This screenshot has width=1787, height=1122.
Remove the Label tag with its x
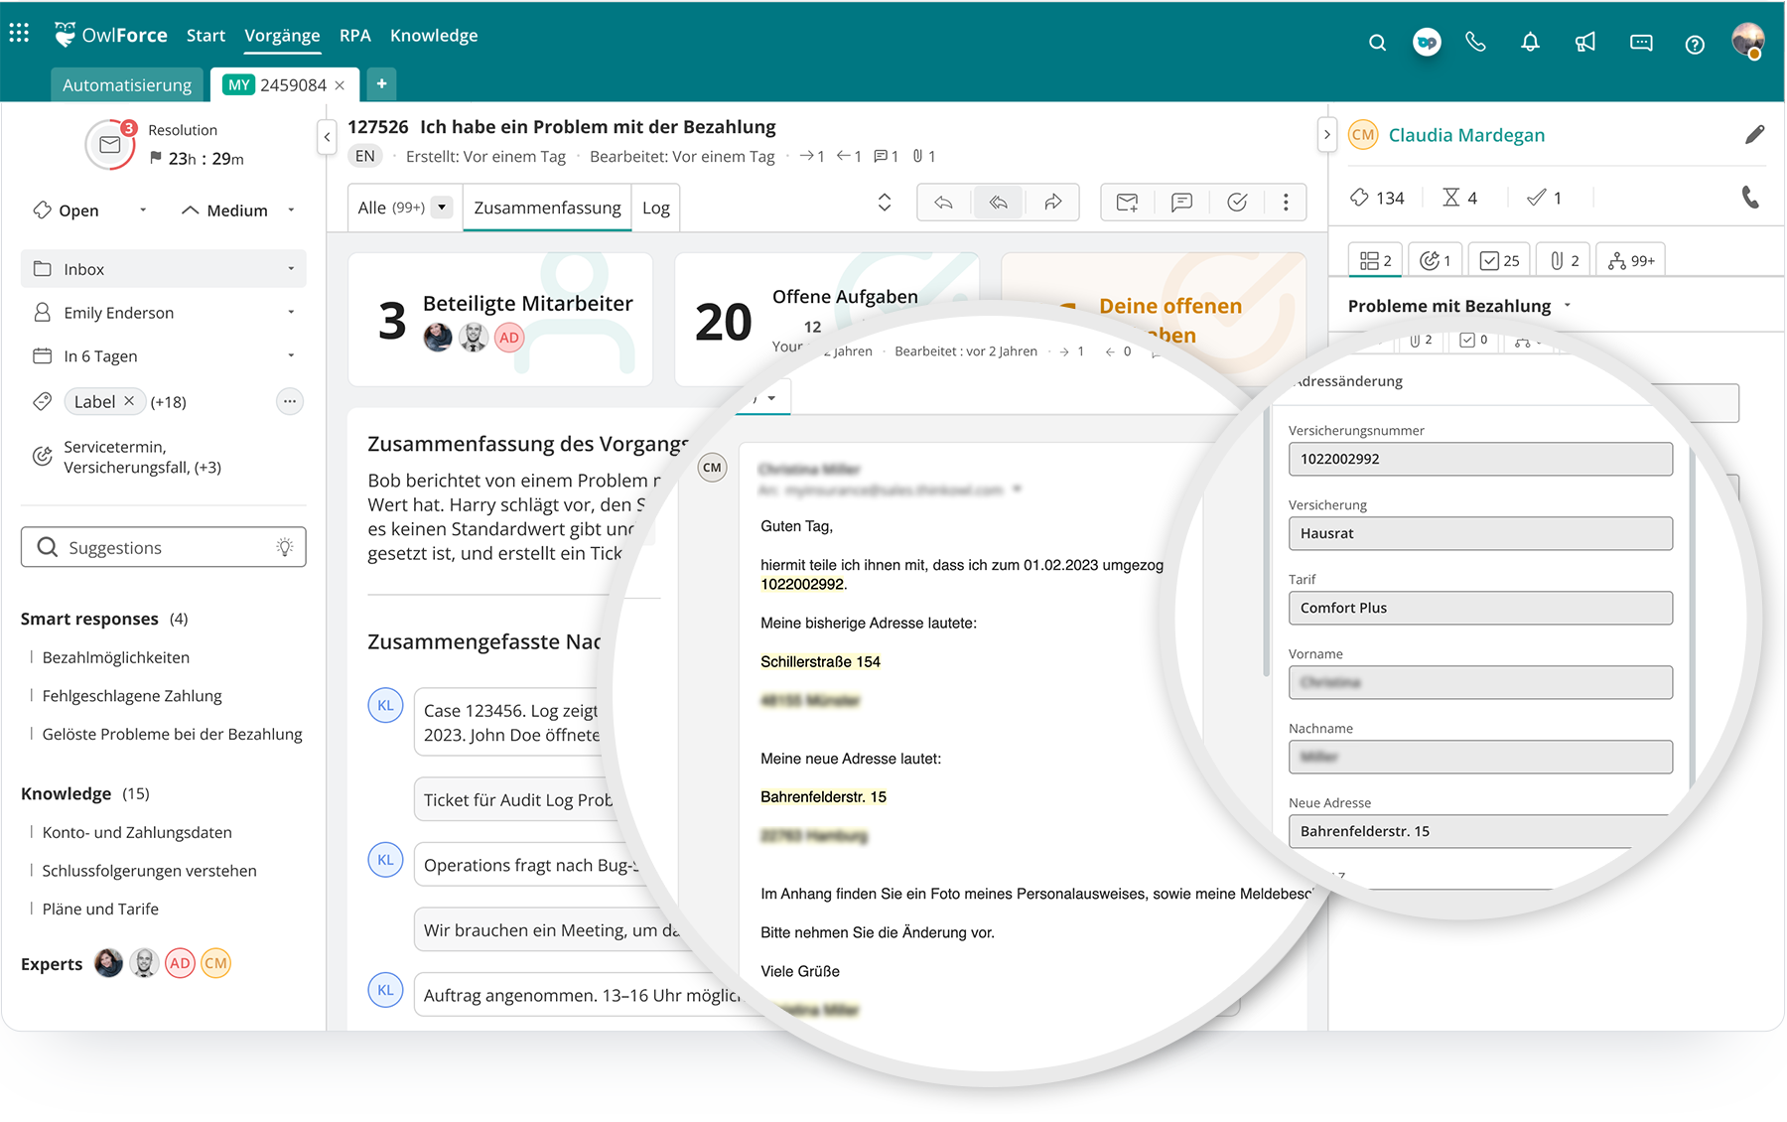(x=129, y=401)
